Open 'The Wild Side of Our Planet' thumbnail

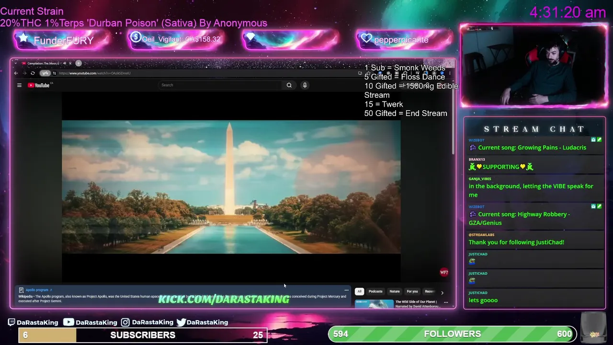pyautogui.click(x=374, y=304)
